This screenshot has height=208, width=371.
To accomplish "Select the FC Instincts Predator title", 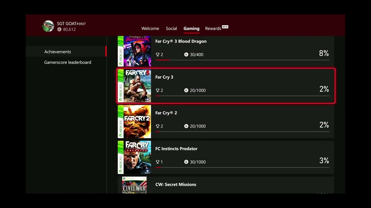I will pyautogui.click(x=176, y=149).
